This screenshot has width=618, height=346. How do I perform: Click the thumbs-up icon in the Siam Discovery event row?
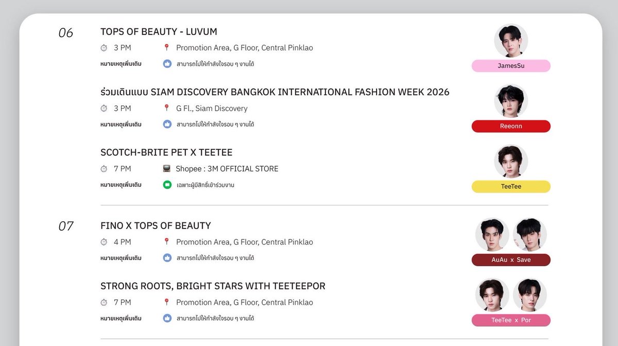pyautogui.click(x=167, y=124)
